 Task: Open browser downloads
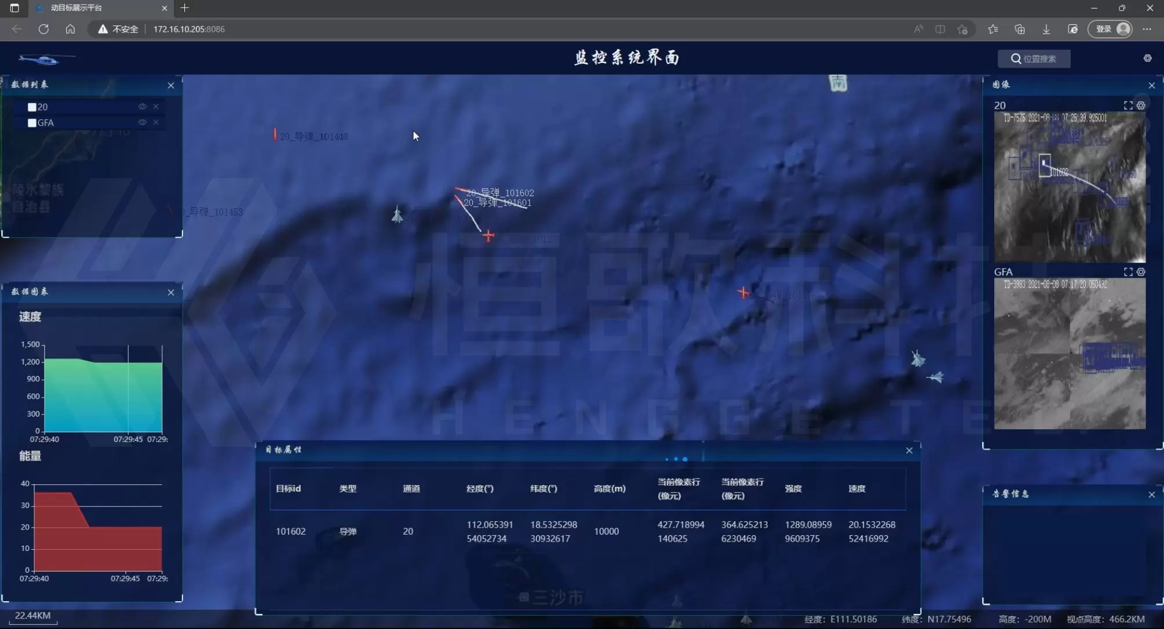coord(1046,29)
